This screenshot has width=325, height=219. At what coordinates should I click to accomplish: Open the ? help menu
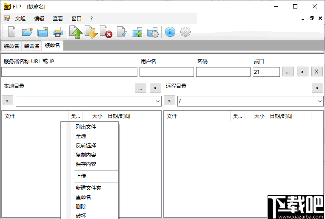91,19
